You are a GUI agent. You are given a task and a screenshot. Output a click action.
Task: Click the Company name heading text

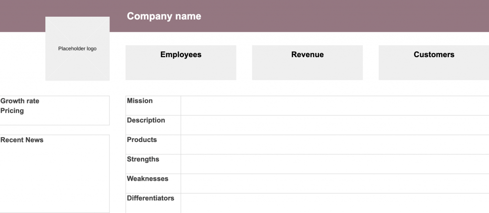coord(164,16)
